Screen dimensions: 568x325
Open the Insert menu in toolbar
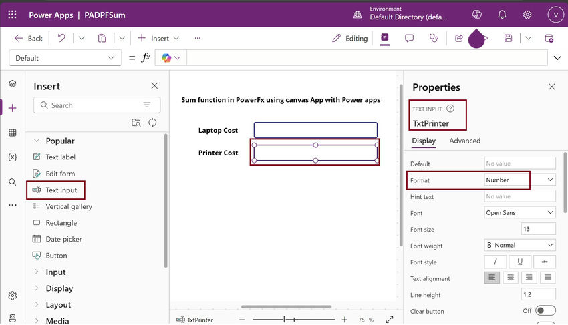[158, 38]
